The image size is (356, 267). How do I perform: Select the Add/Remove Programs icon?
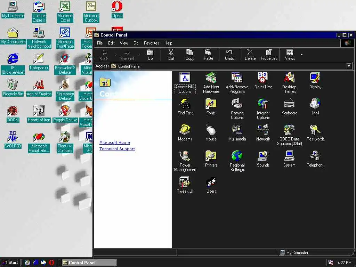237,83
